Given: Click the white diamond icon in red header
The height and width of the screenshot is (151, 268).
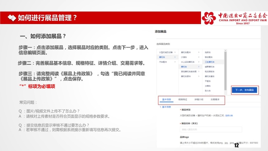Looking at the screenshot, I should click(12, 18).
